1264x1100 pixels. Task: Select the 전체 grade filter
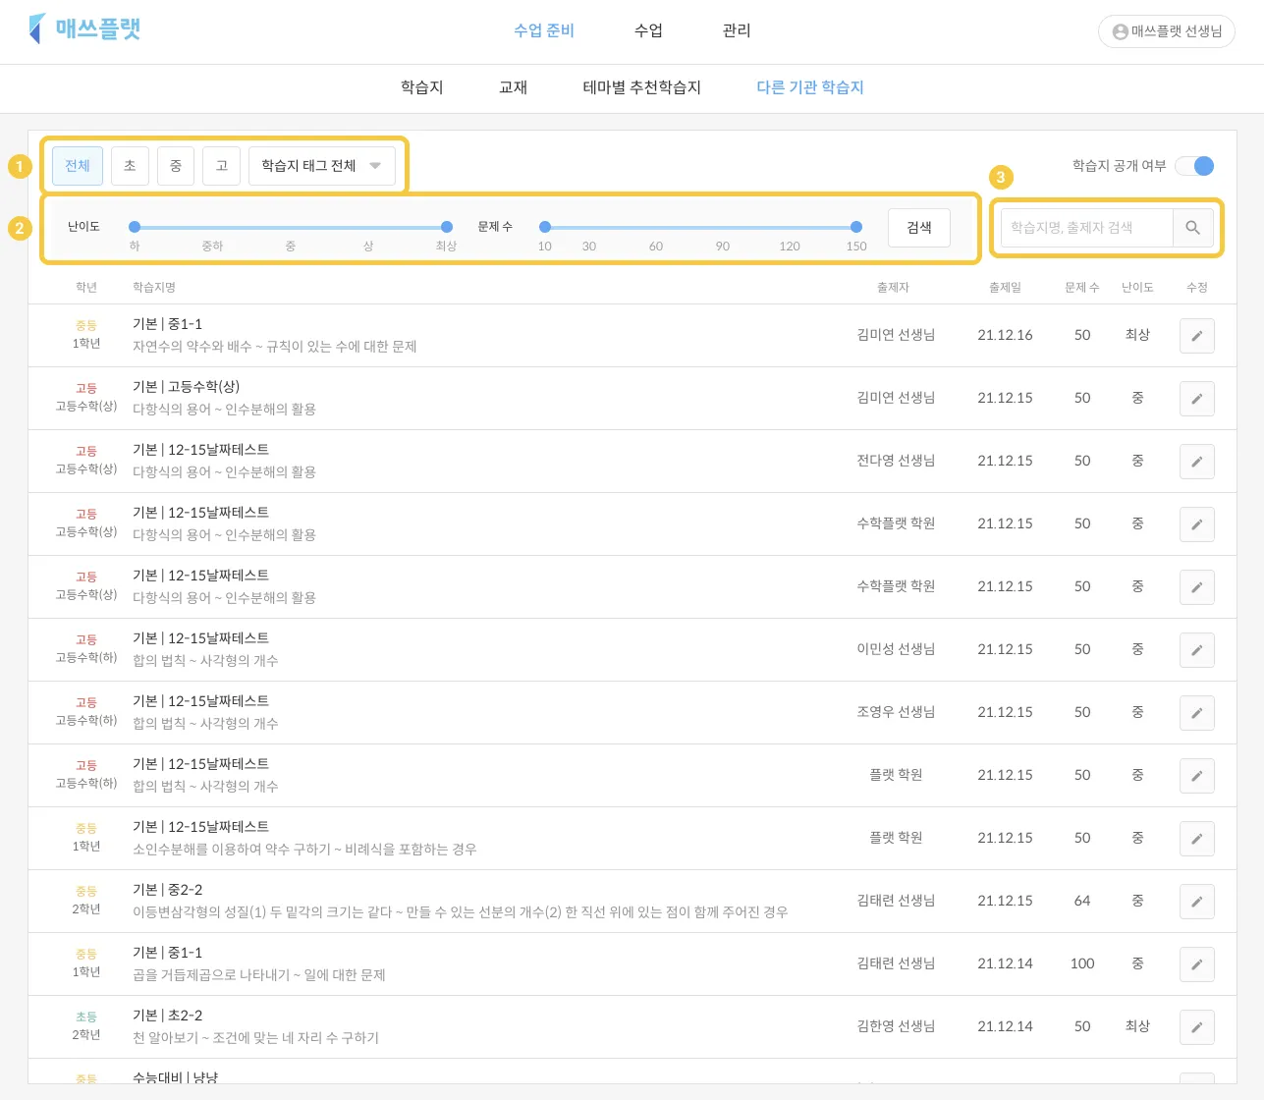[78, 166]
